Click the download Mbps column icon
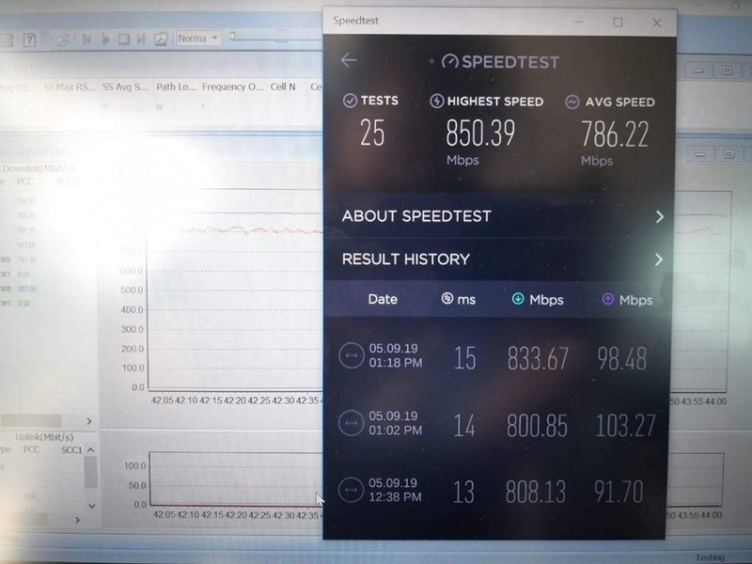 point(518,299)
